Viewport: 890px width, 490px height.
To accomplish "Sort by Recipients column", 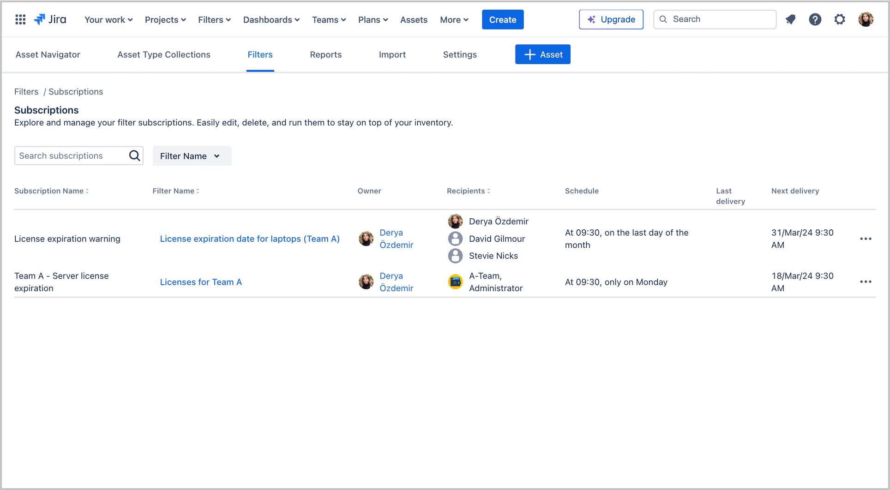I will click(x=469, y=191).
